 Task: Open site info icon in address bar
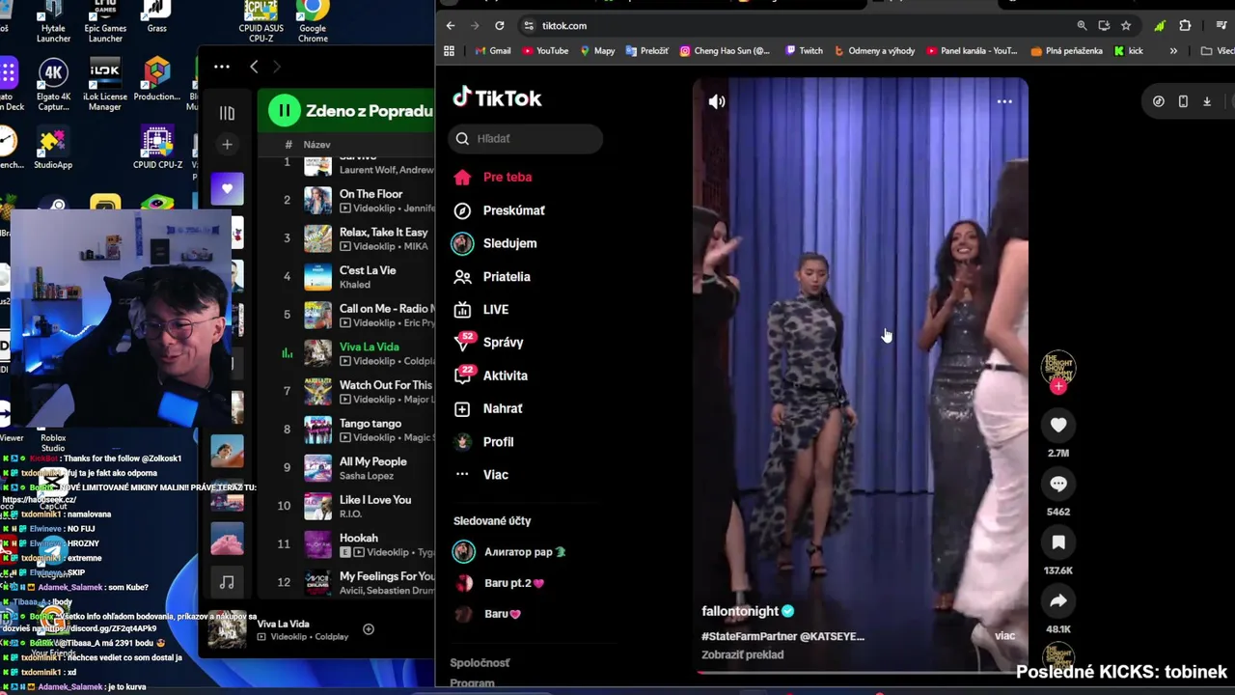(x=528, y=26)
